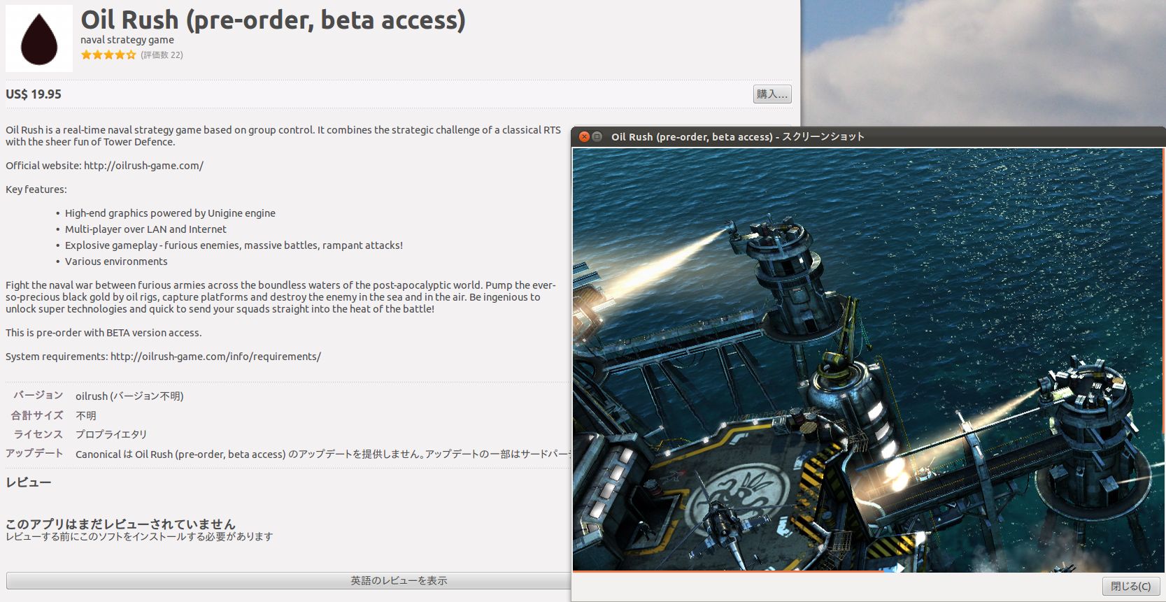The width and height of the screenshot is (1166, 602).
Task: Click the Oil Rush oil drop app icon
Action: tap(39, 38)
